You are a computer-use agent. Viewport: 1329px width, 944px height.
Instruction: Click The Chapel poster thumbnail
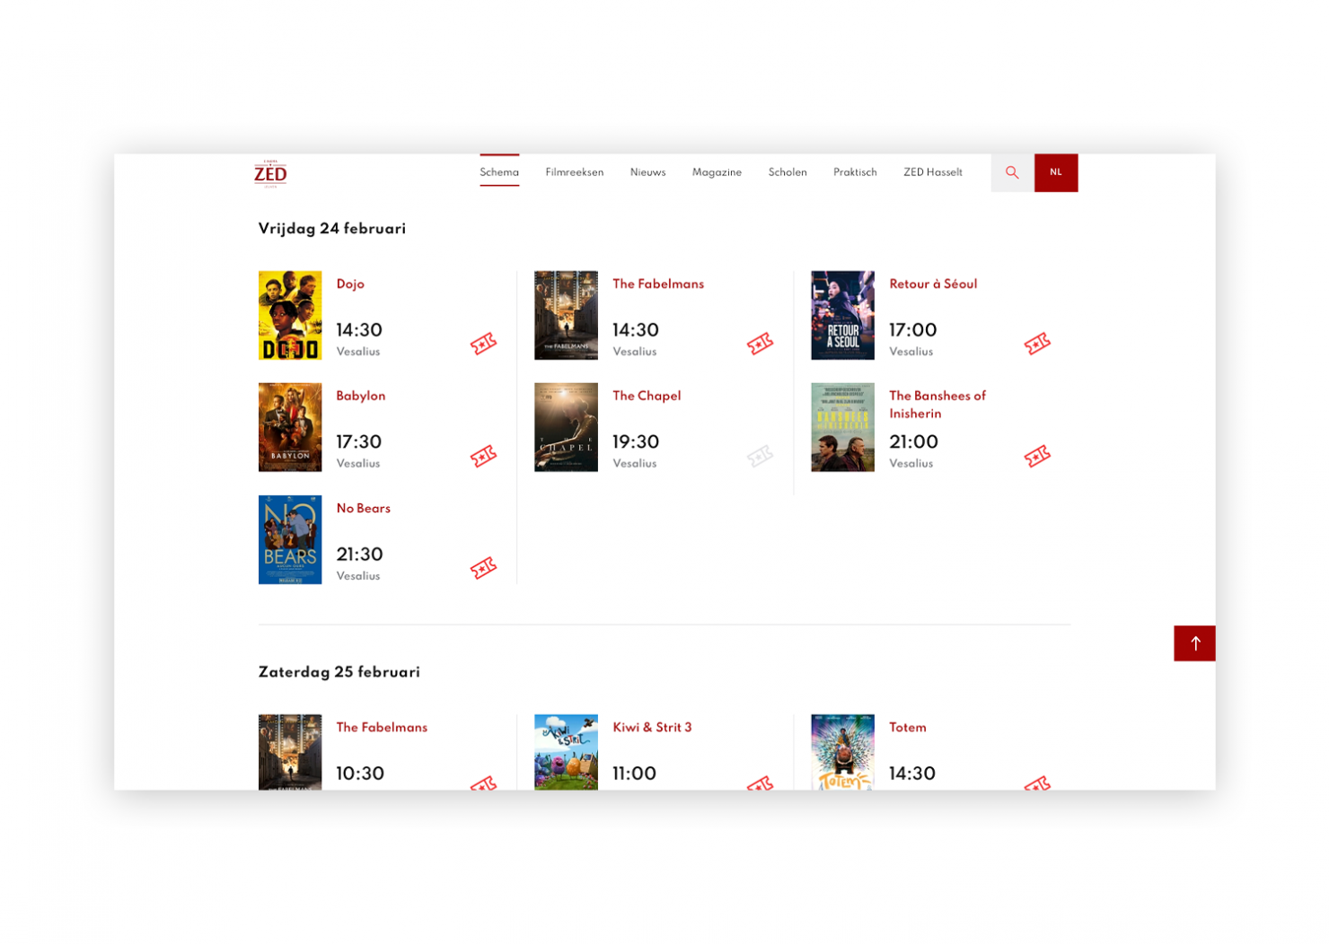[566, 427]
